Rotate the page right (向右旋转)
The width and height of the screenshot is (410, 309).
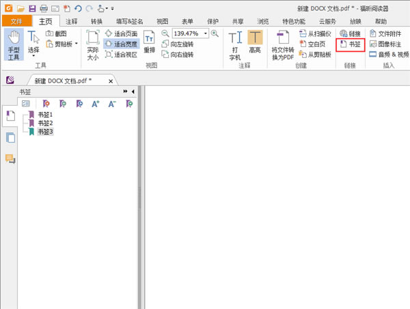178,55
